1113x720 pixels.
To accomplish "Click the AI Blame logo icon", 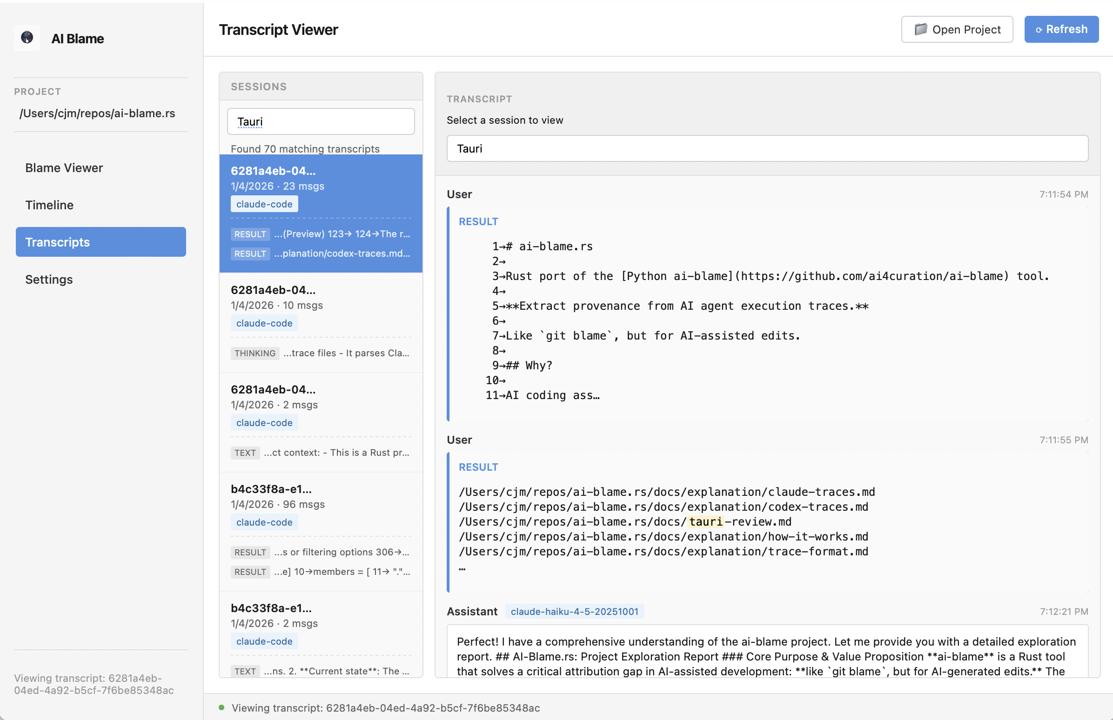I will click(x=27, y=38).
